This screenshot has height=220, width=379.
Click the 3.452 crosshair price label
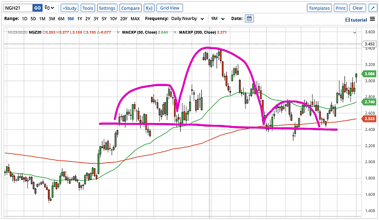[369, 44]
